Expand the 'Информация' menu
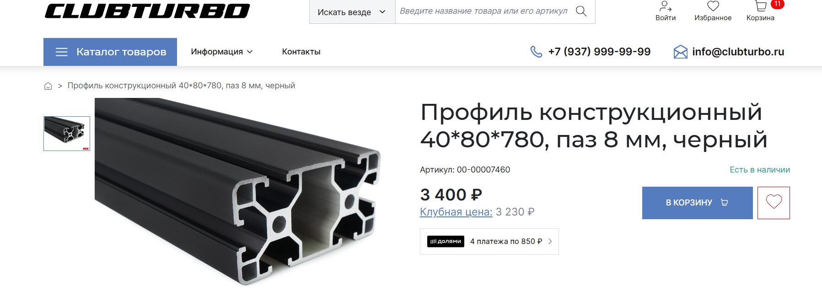Viewport: 822px width, 302px height. (x=222, y=52)
